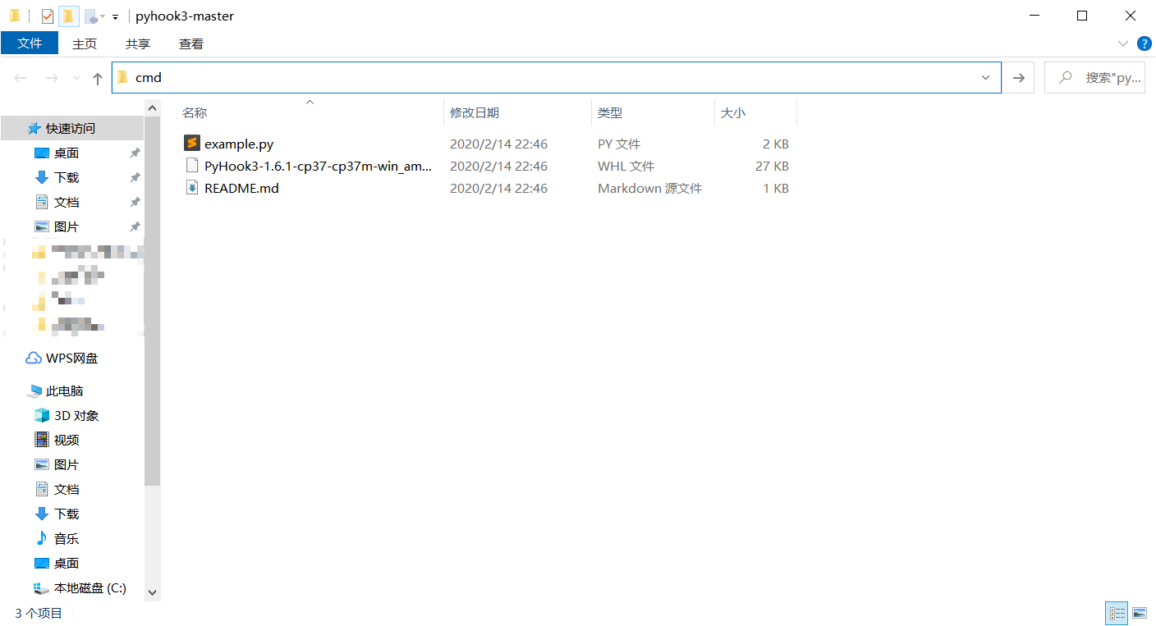The width and height of the screenshot is (1156, 626).
Task: Sort by the 大小 column header
Action: point(733,113)
